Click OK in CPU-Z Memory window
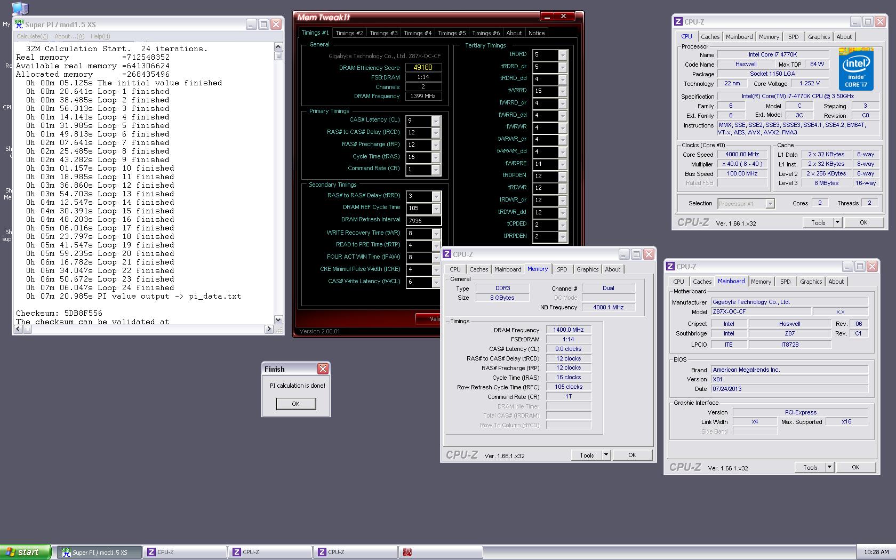This screenshot has width=896, height=560. coord(632,455)
